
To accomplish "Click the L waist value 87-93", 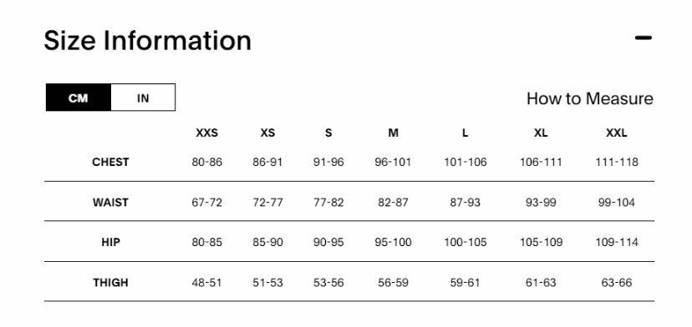I will [x=466, y=202].
